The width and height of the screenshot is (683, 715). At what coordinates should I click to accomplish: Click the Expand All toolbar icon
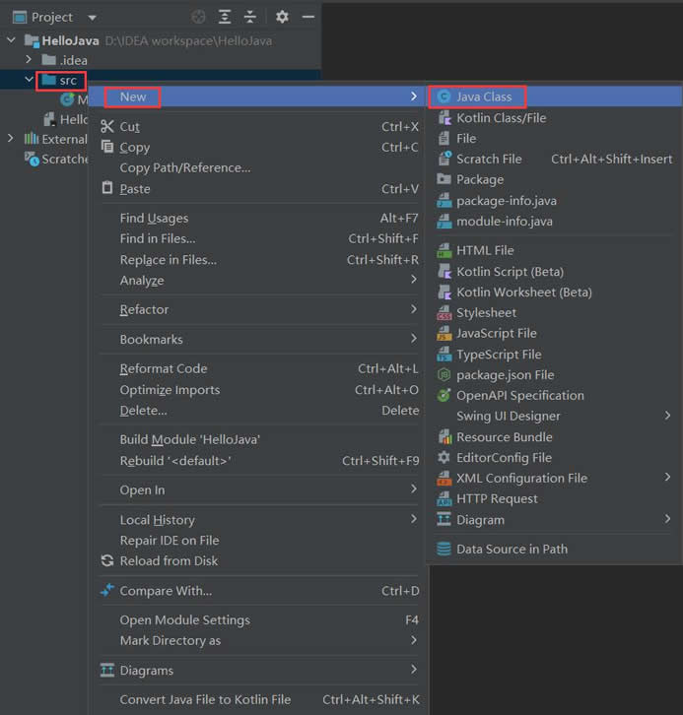pos(225,17)
